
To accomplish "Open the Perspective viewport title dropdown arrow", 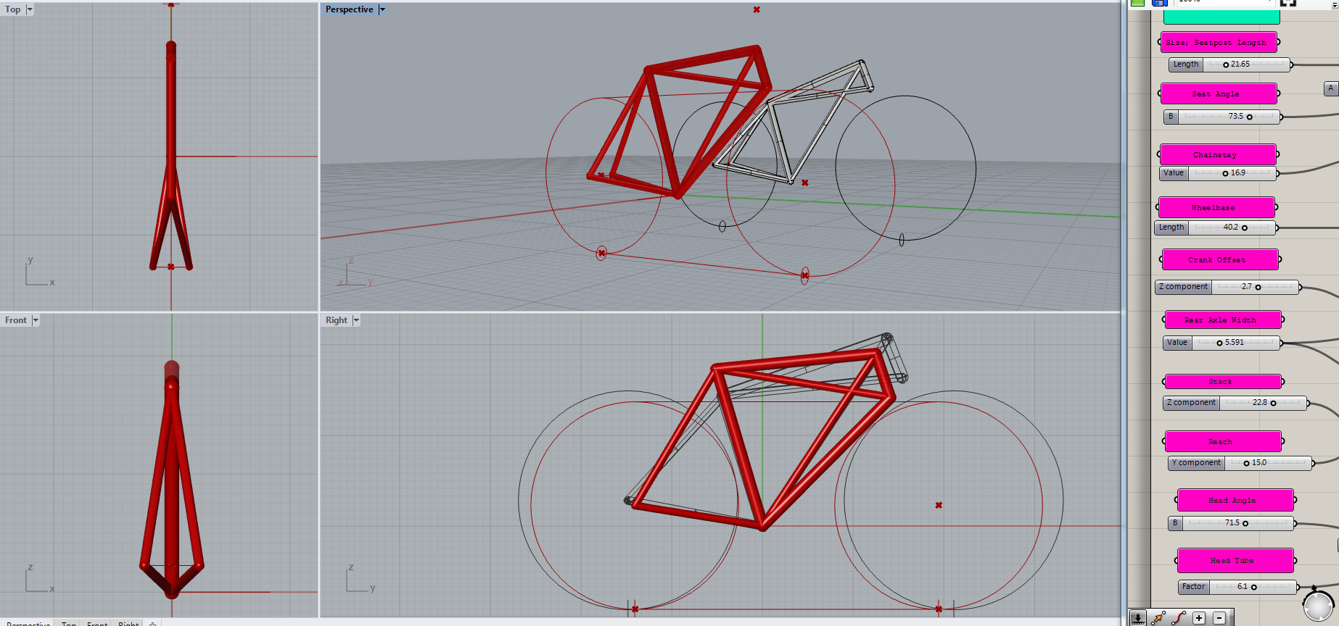I will pos(382,9).
